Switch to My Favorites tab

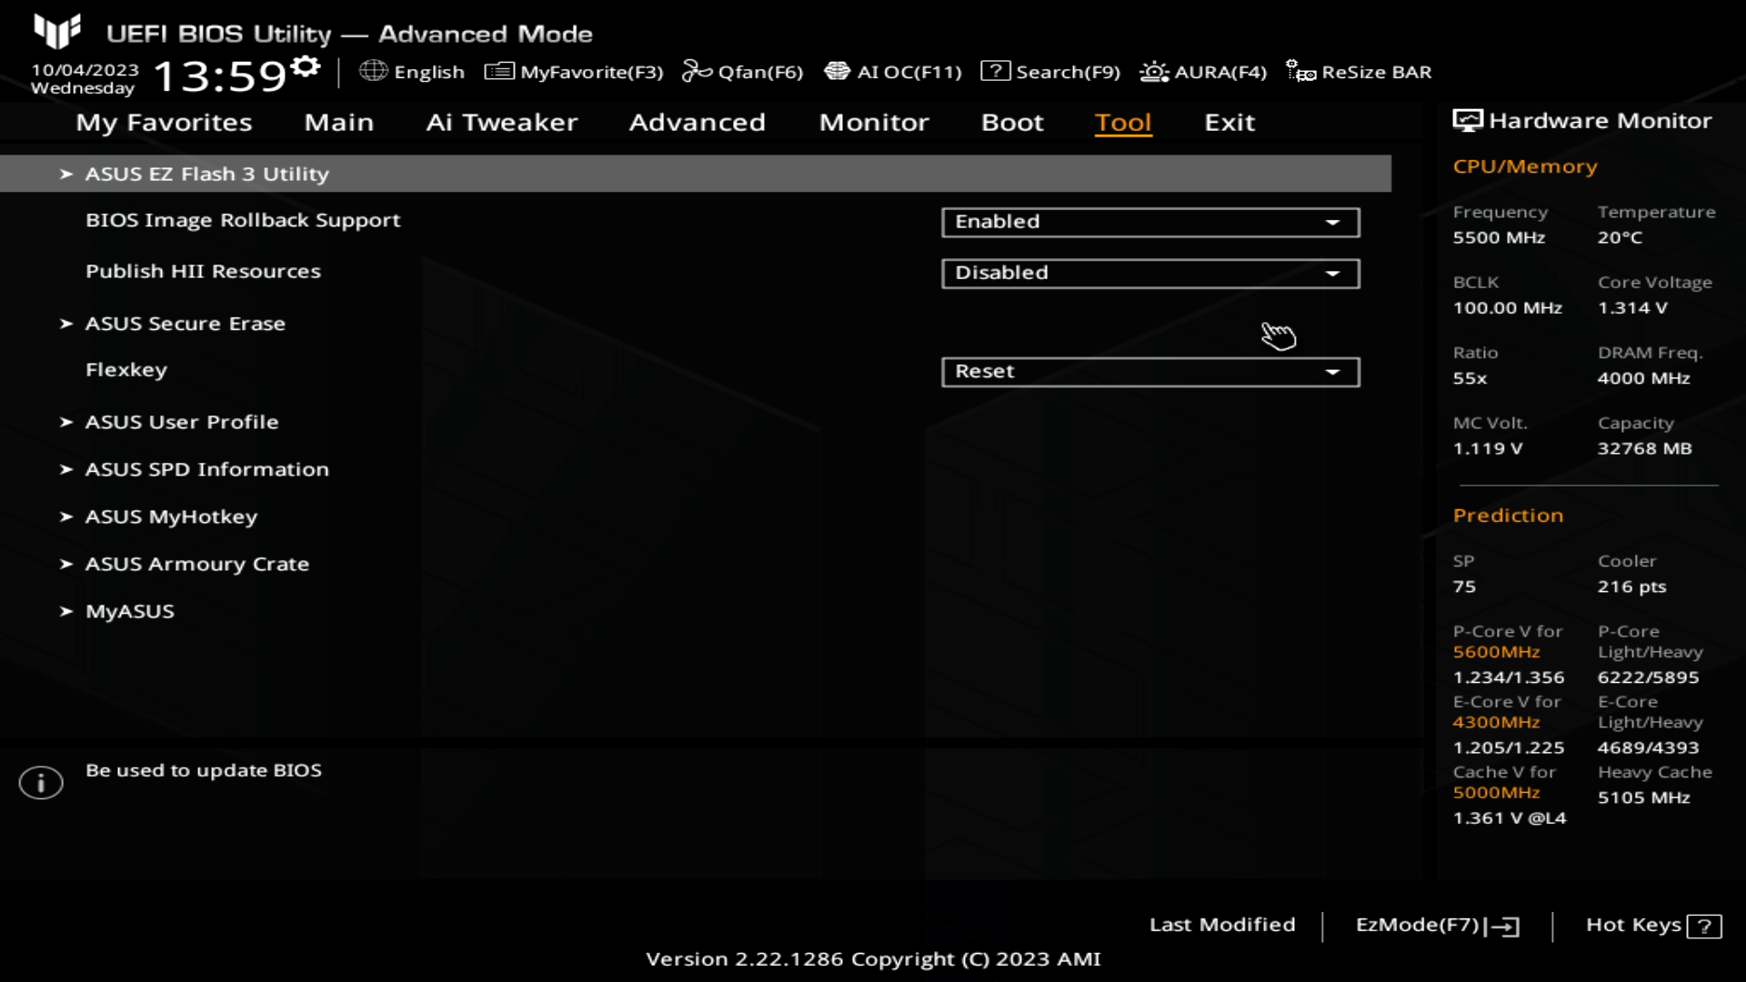[164, 123]
